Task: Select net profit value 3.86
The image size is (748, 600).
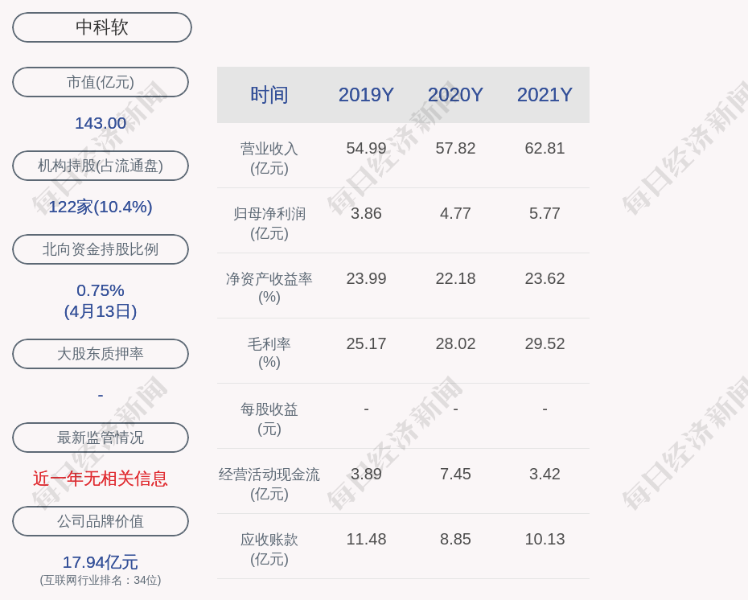Action: [x=367, y=213]
